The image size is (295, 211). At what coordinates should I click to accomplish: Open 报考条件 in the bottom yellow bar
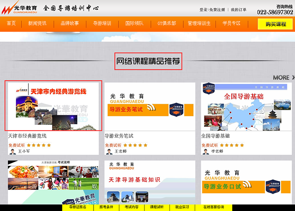(x=106, y=207)
